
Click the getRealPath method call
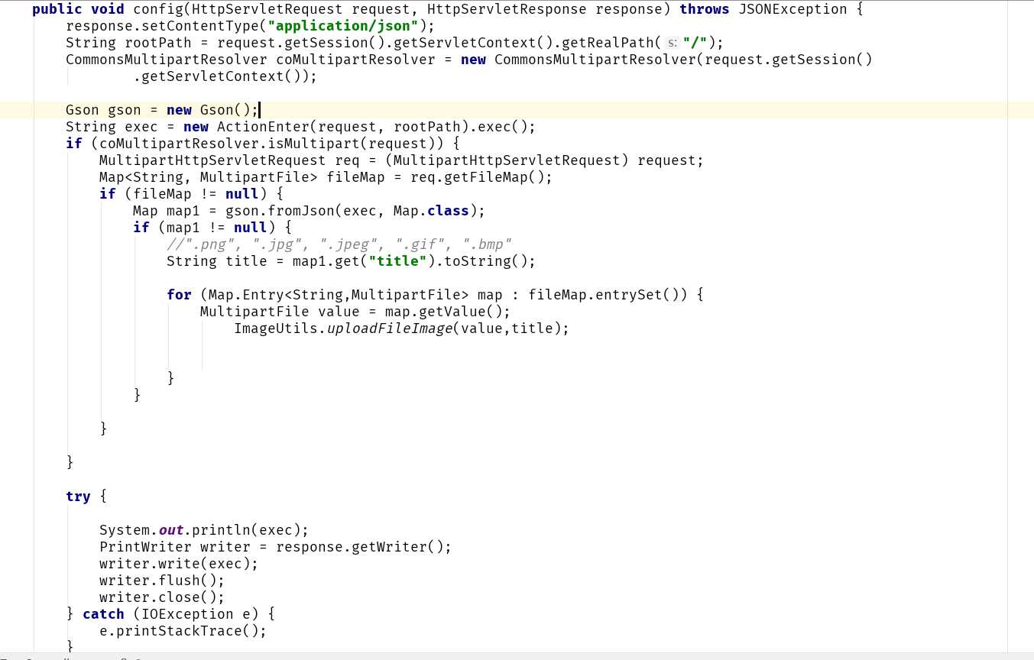(x=608, y=43)
